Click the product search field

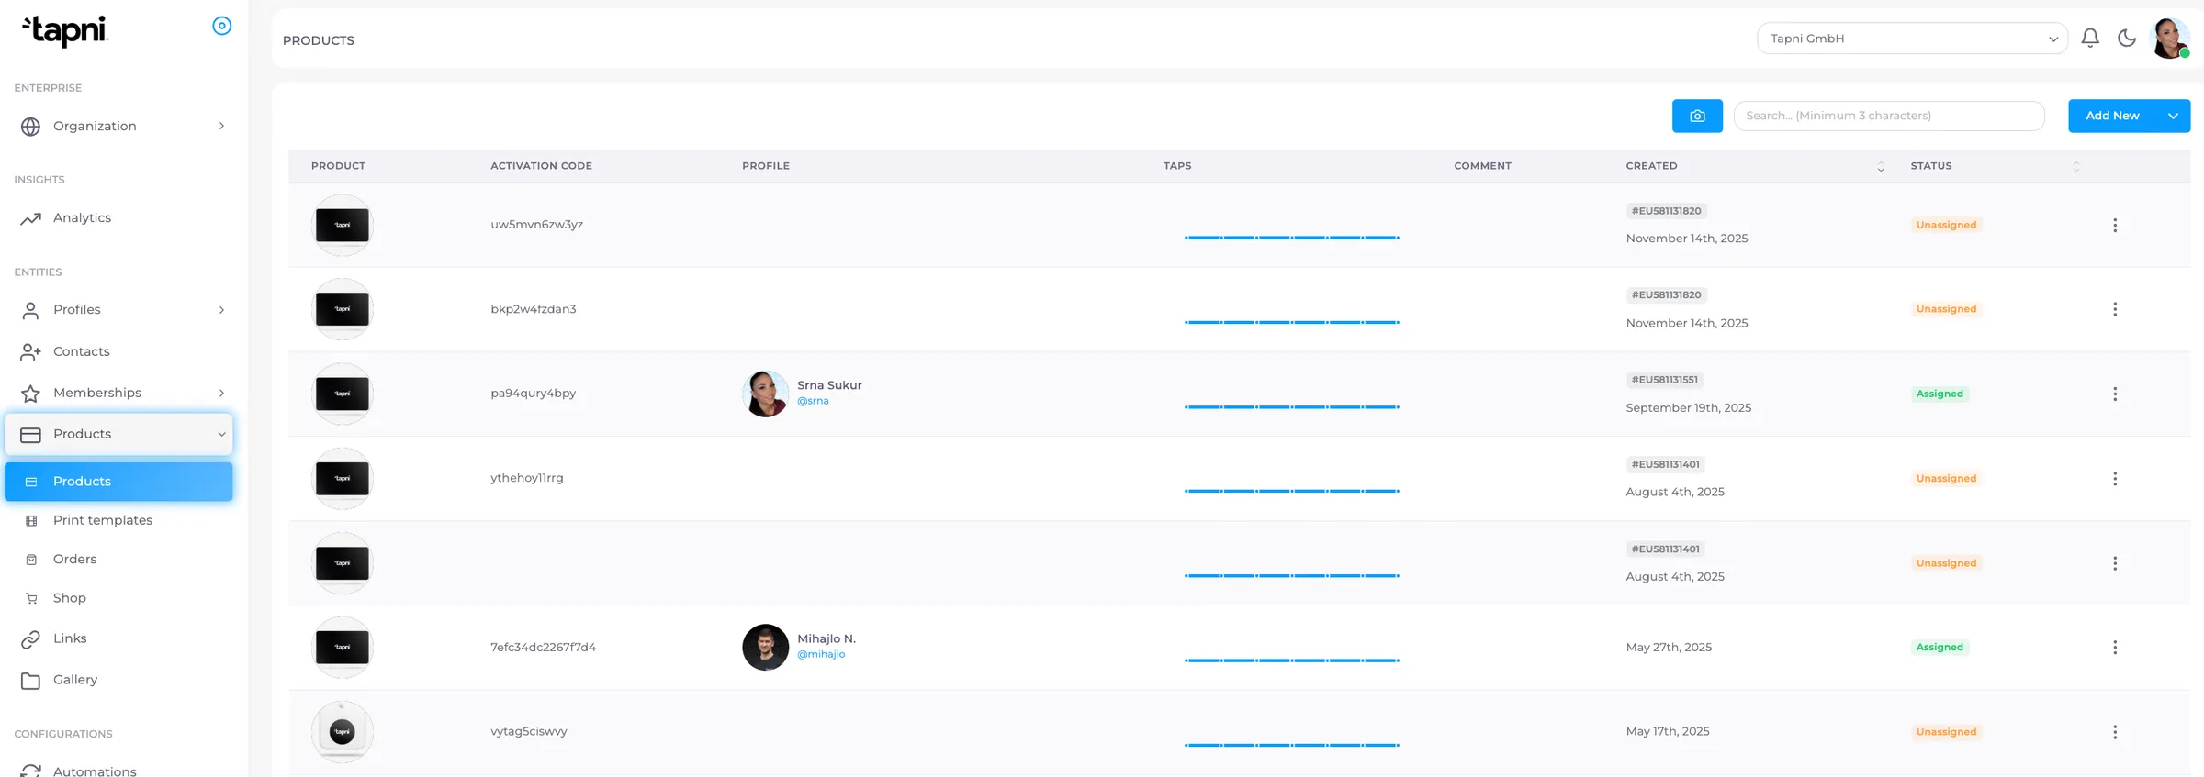pos(1889,116)
